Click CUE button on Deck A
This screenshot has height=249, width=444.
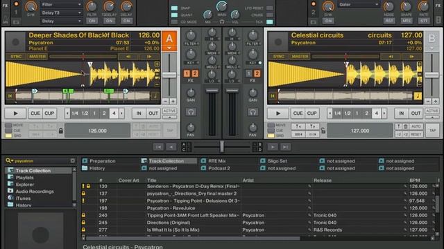coord(35,113)
